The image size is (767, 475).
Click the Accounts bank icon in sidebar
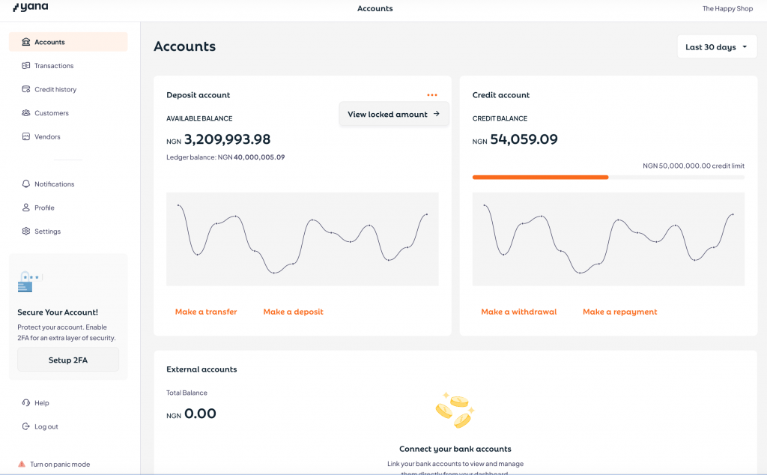26,42
